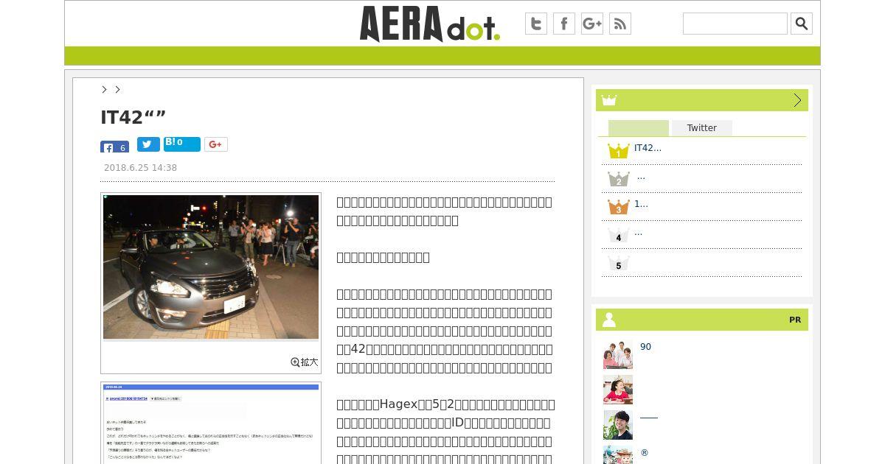
Task: Open the blog screenshot thumbnail
Action: [211, 423]
